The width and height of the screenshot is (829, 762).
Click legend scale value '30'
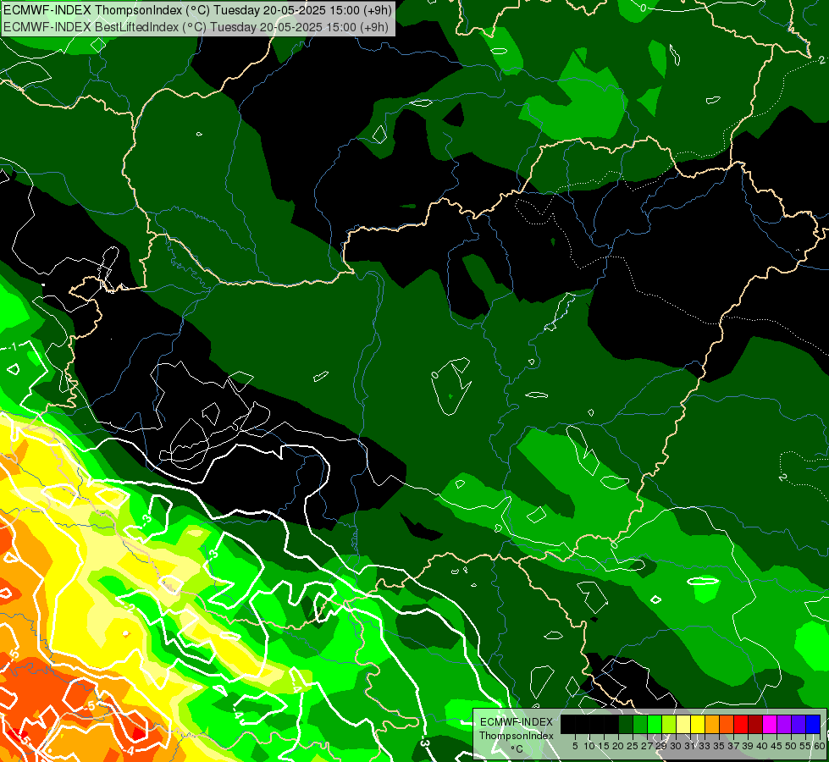(676, 746)
